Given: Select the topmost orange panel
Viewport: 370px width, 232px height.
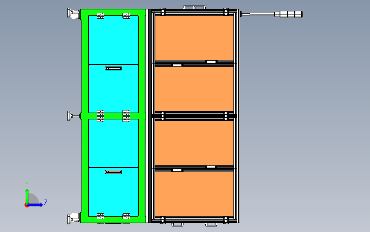Looking at the screenshot, I should coord(194,38).
